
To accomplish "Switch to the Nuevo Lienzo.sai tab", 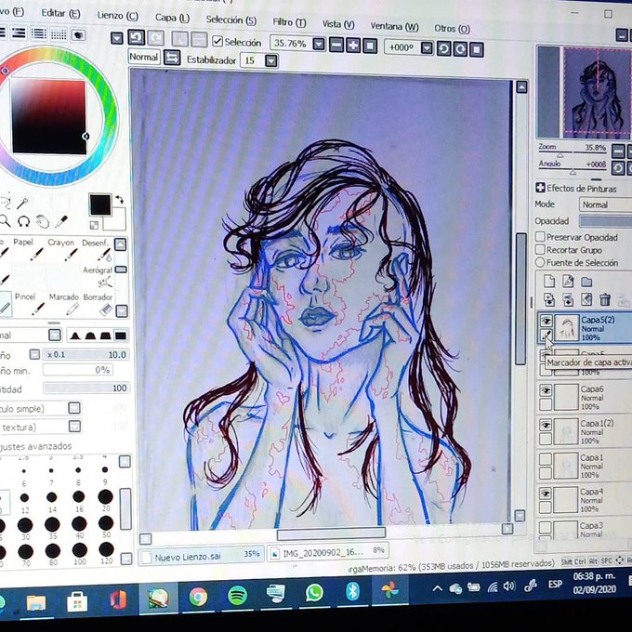I will pos(201,556).
